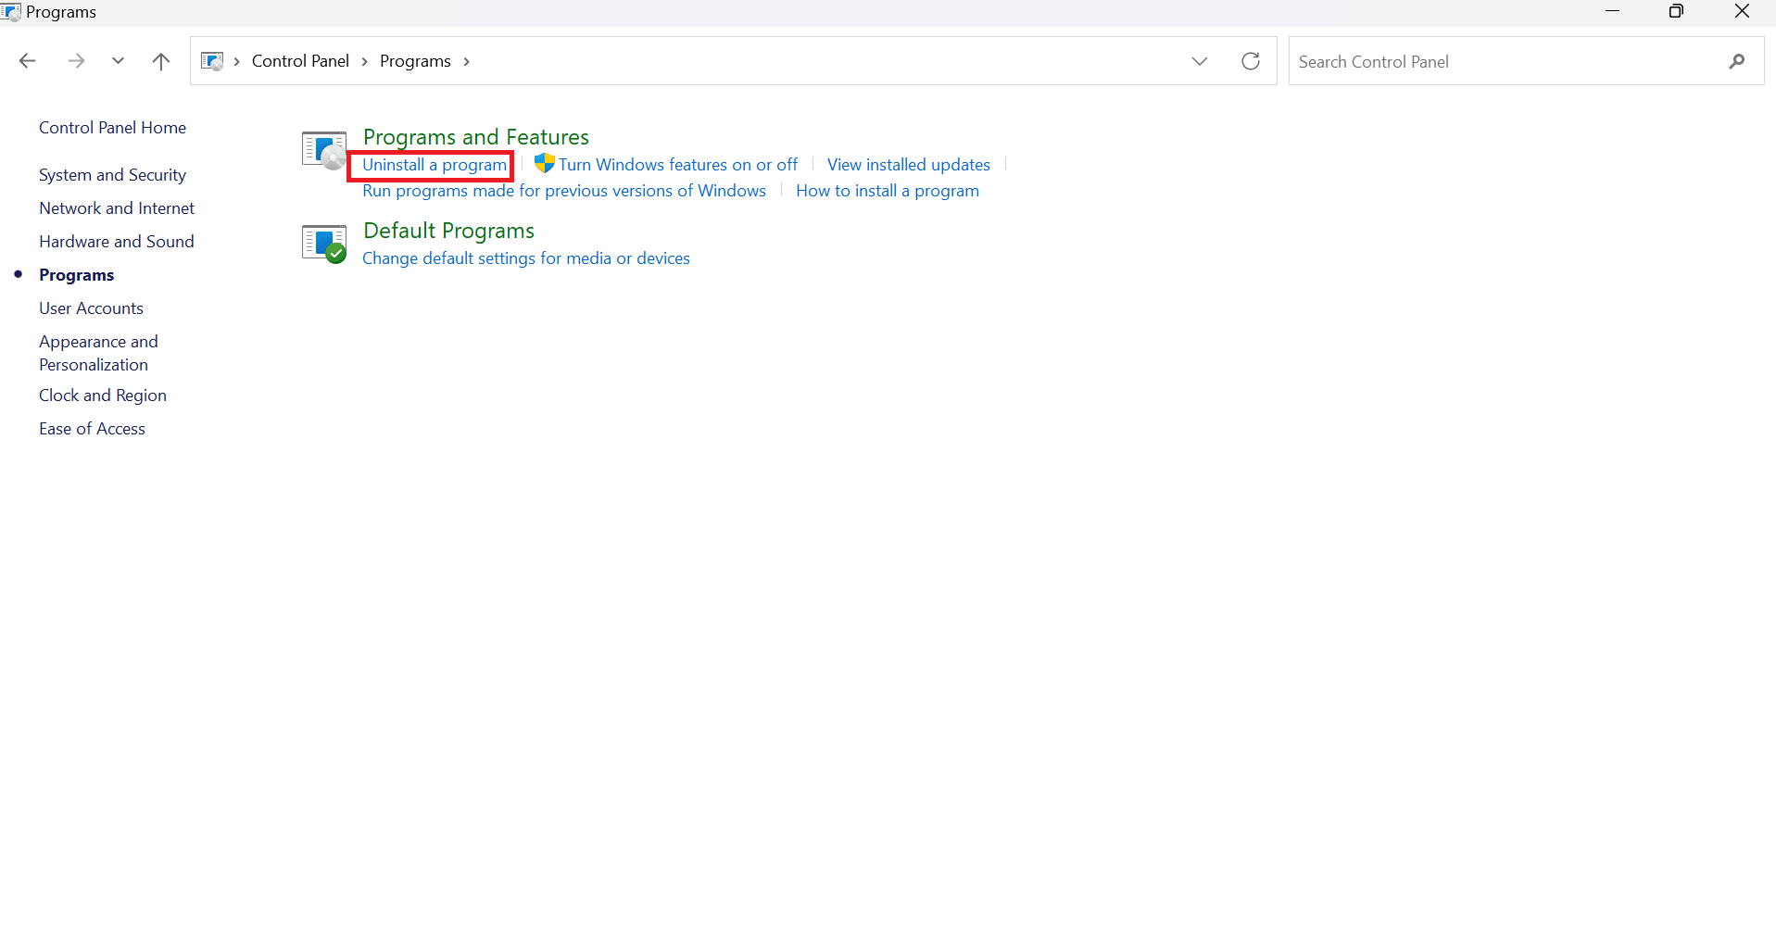Focus the Search Control Panel box
1776x929 pixels.
click(1526, 61)
